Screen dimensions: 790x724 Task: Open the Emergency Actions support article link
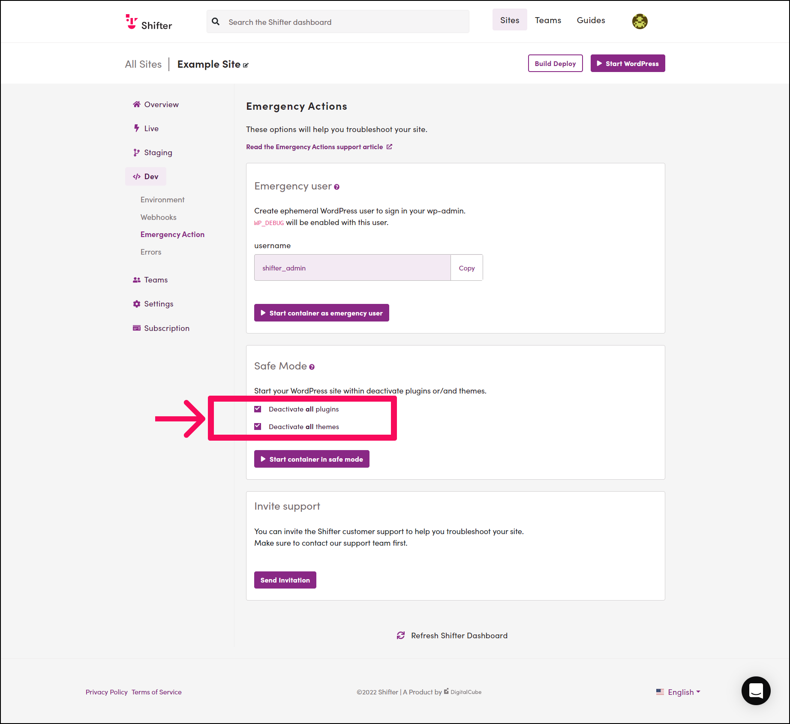[315, 147]
